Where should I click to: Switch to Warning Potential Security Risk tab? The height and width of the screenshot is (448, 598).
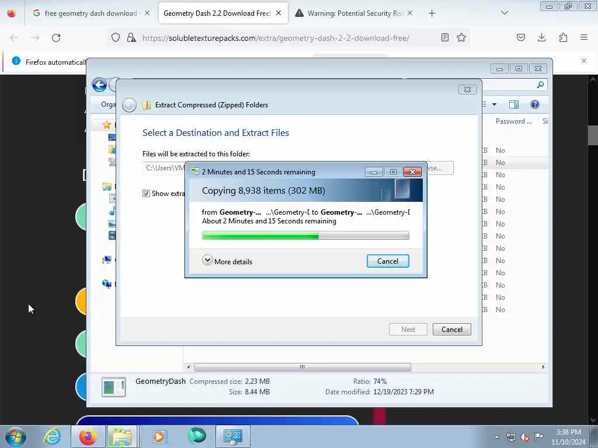coord(354,13)
